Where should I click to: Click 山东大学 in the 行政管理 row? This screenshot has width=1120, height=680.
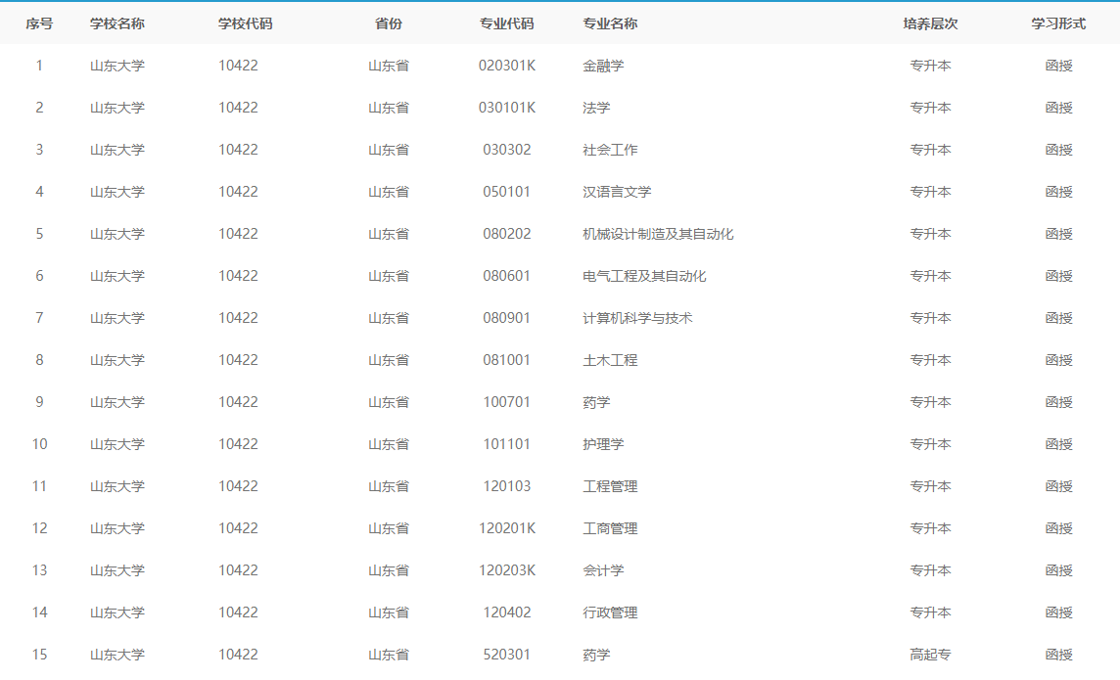[117, 612]
